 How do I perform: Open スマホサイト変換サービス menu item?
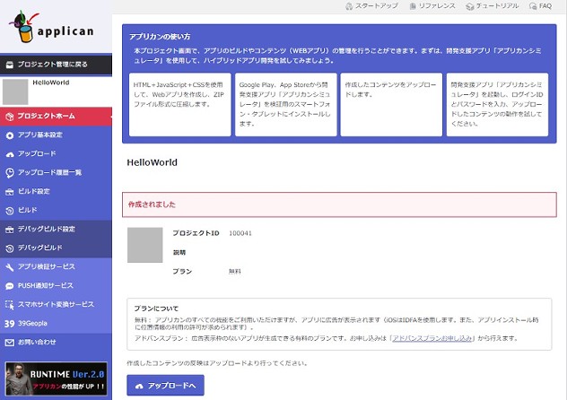tap(56, 304)
